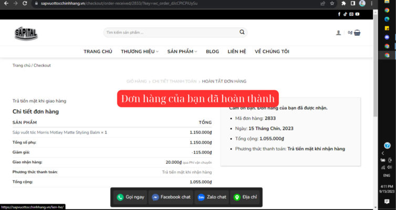This screenshot has height=210, width=396.
Task: Open the user account icon
Action: (x=338, y=33)
